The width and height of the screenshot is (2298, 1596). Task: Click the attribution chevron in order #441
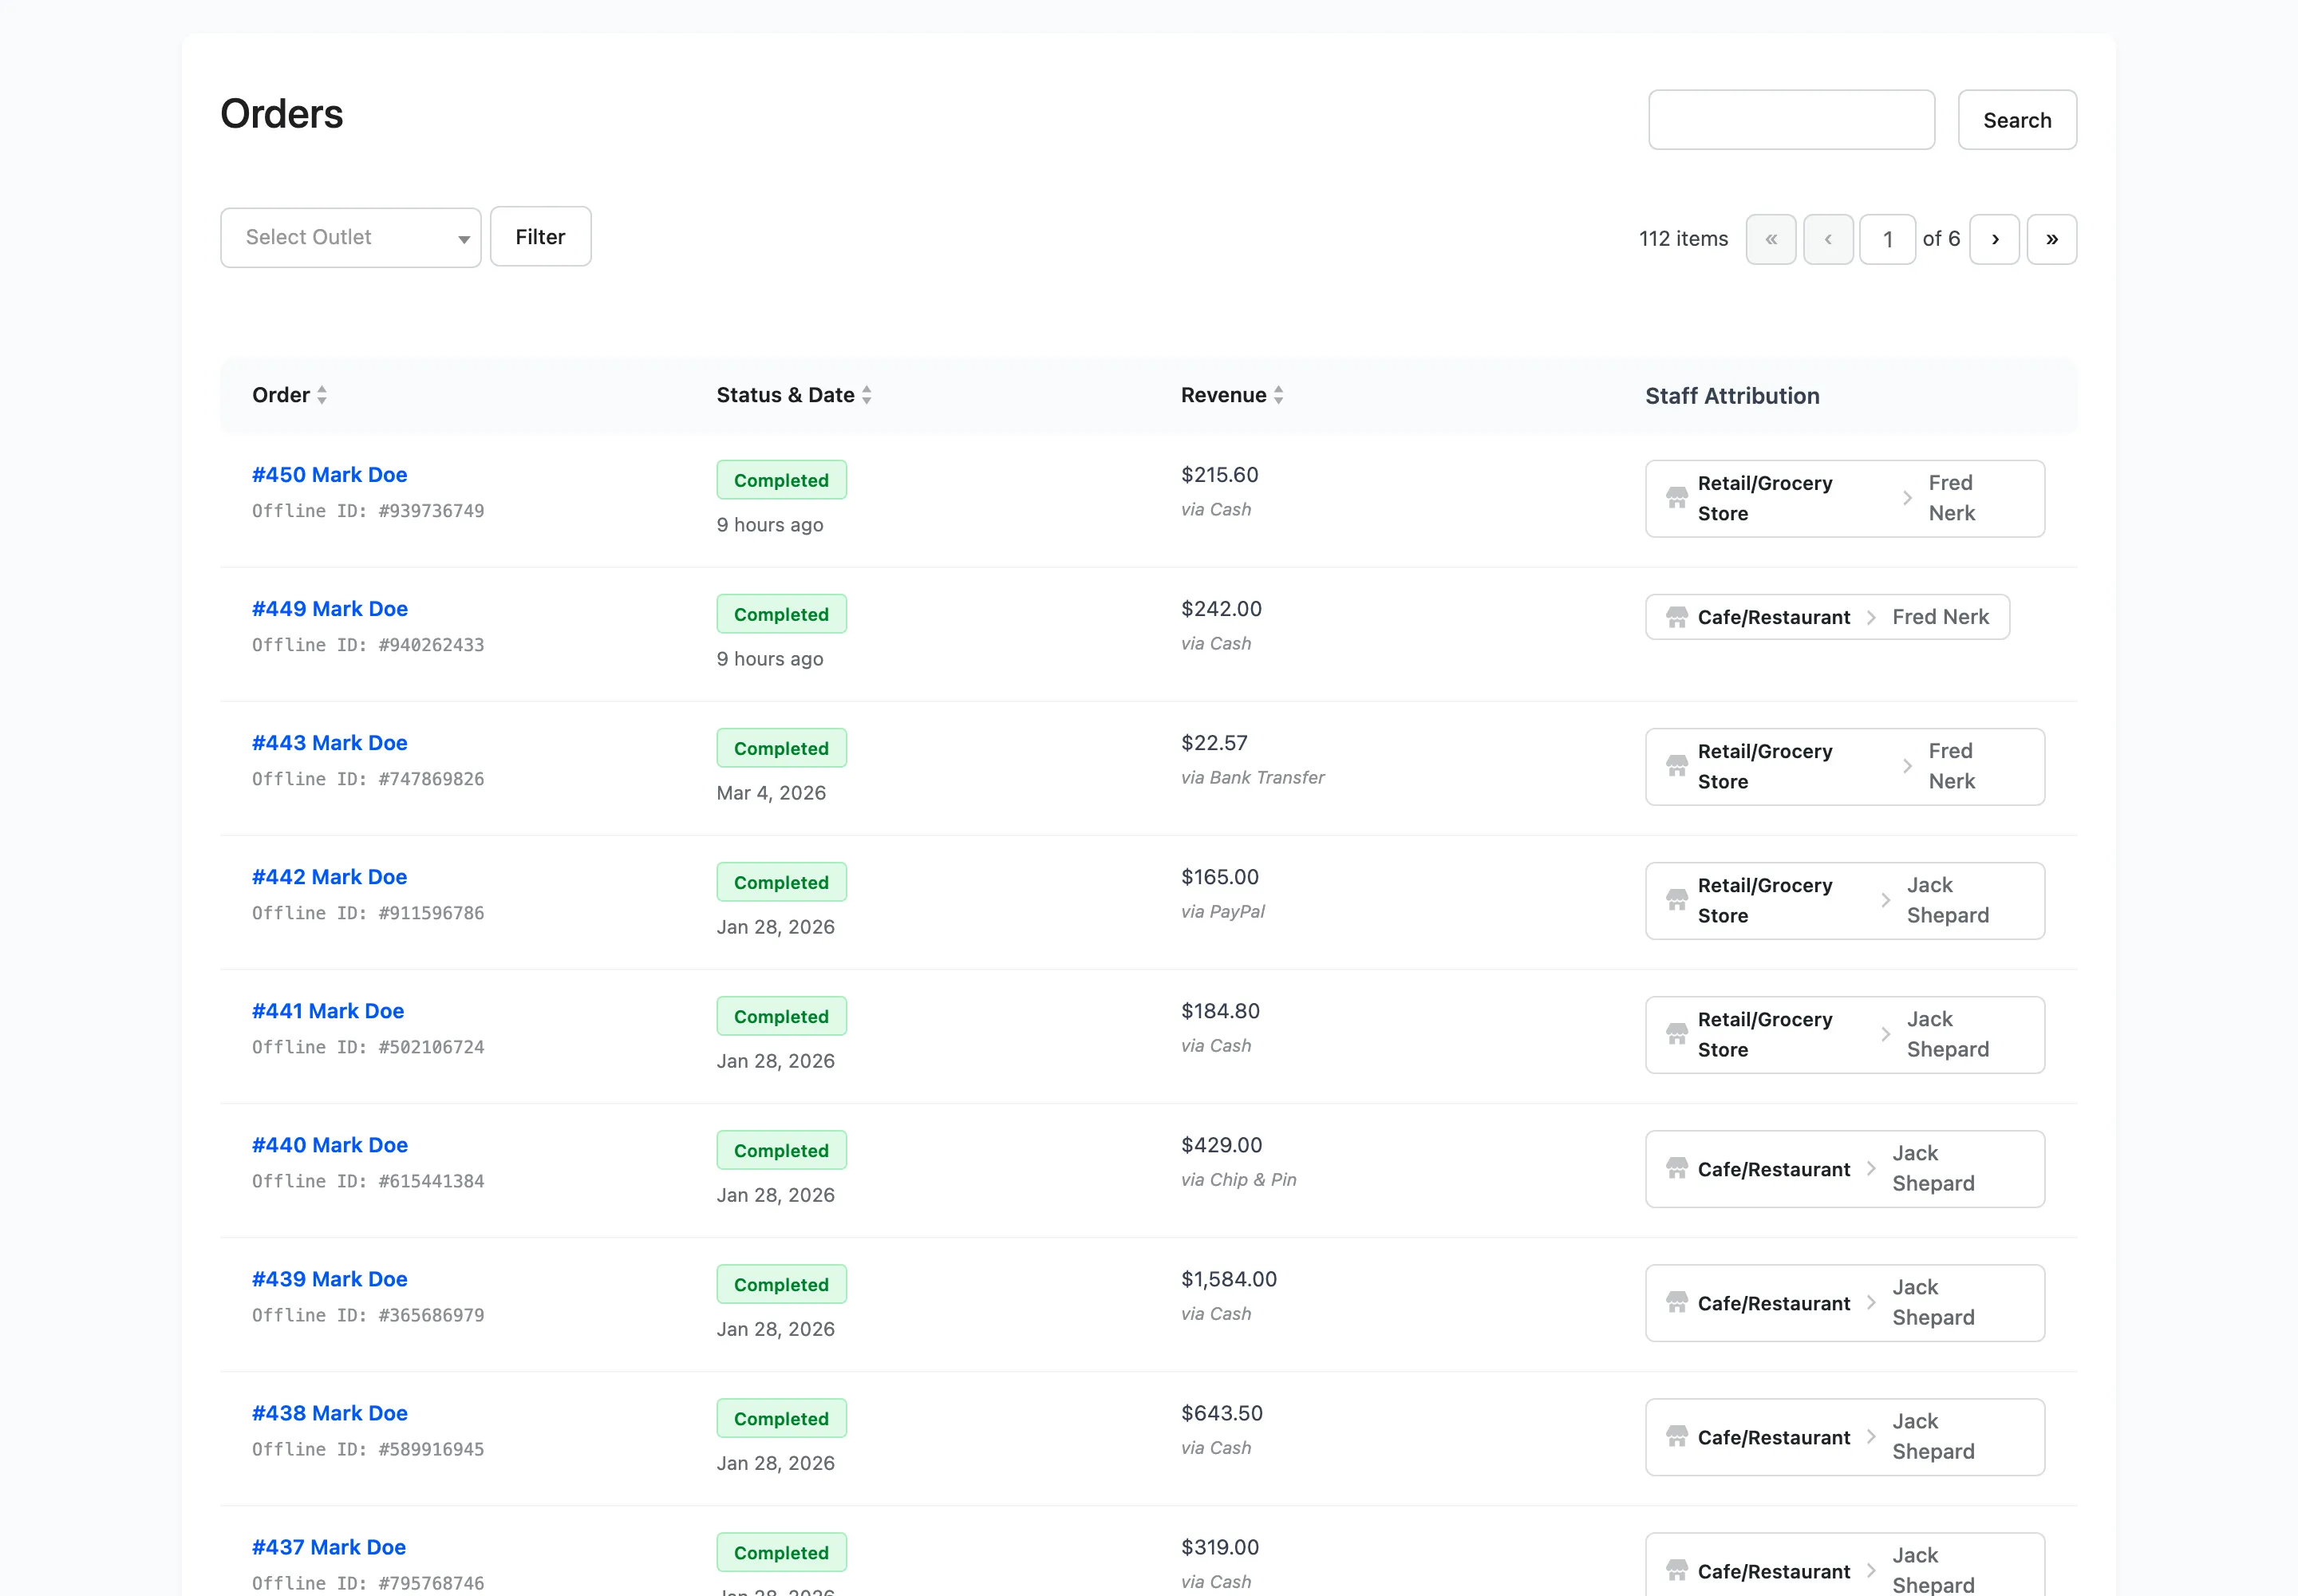tap(1885, 1034)
